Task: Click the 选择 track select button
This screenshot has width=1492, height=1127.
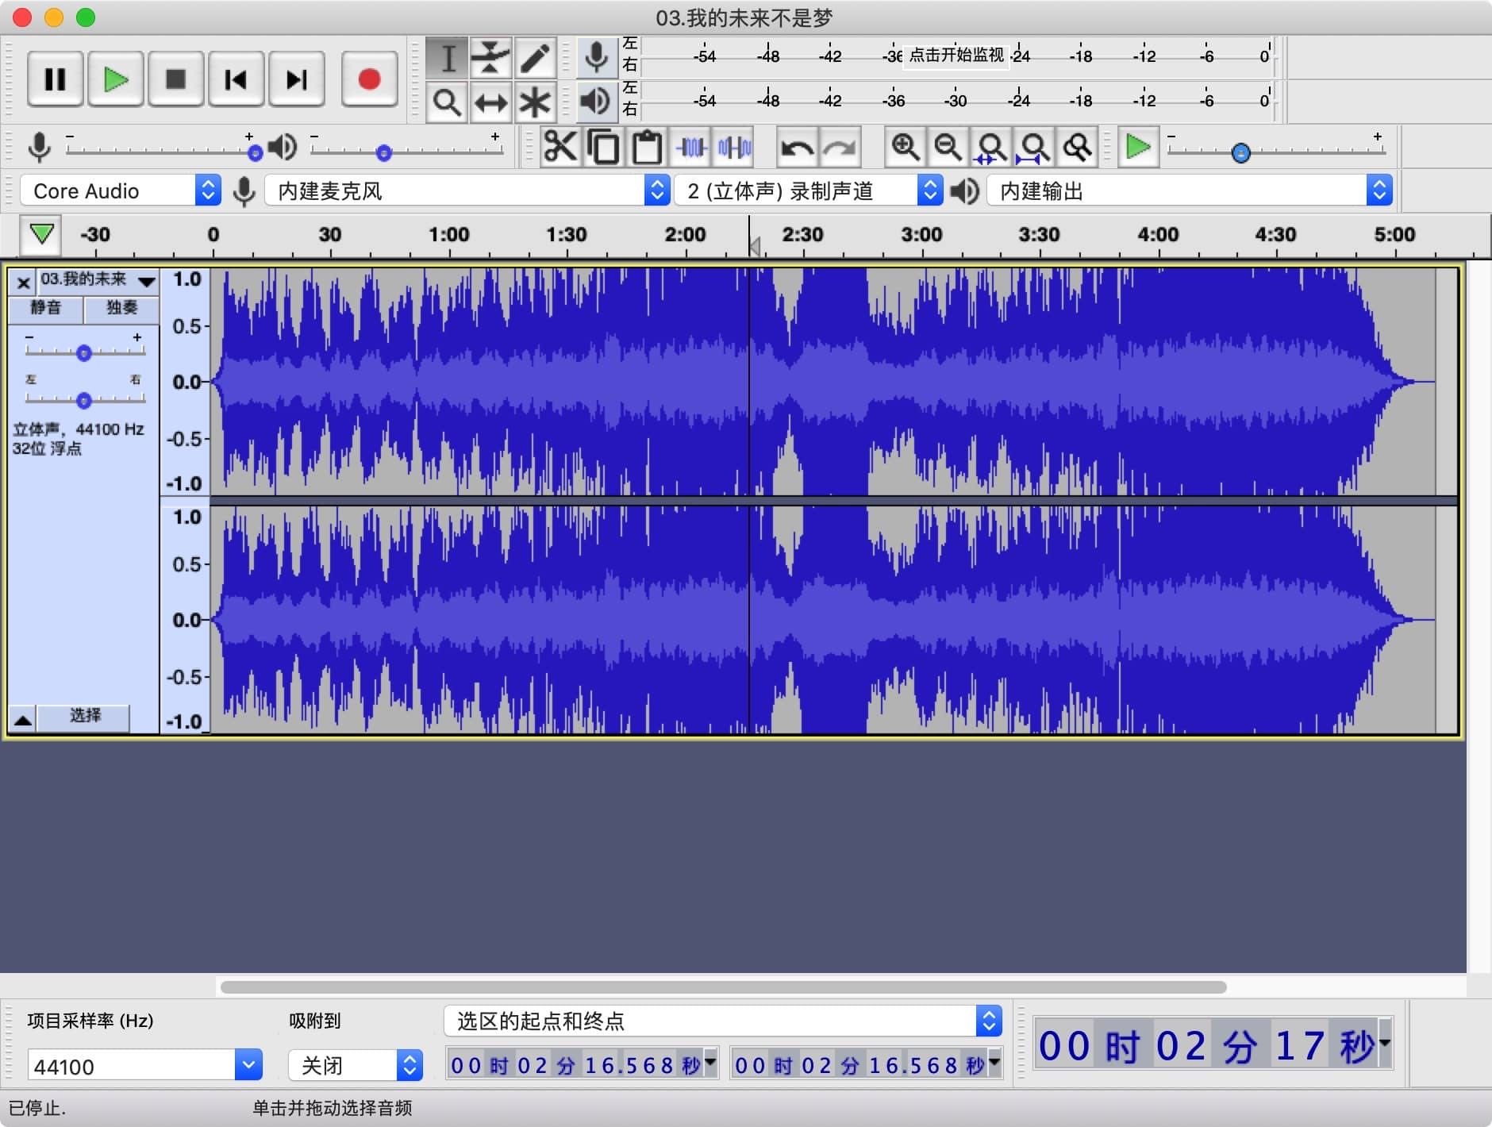Action: pyautogui.click(x=85, y=716)
